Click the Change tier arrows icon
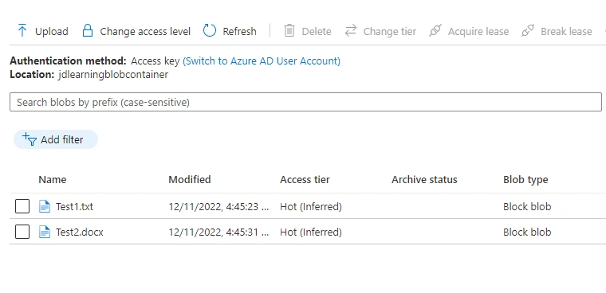This screenshot has height=293, width=606. 351,30
